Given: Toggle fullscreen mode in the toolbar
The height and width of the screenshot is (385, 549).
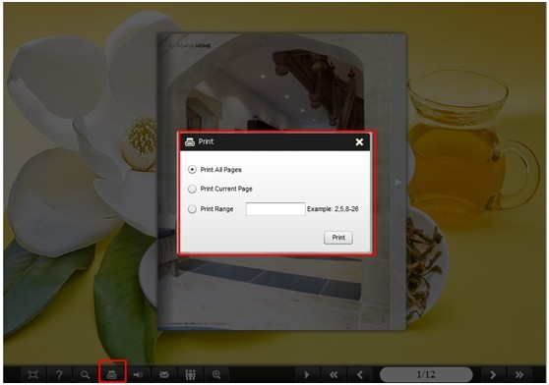Looking at the screenshot, I should coord(32,374).
